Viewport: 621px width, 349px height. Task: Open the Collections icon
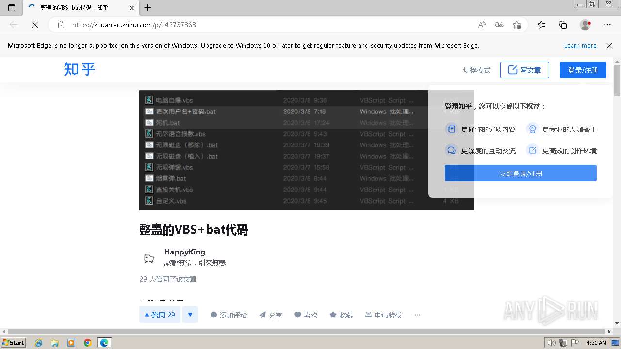[563, 25]
